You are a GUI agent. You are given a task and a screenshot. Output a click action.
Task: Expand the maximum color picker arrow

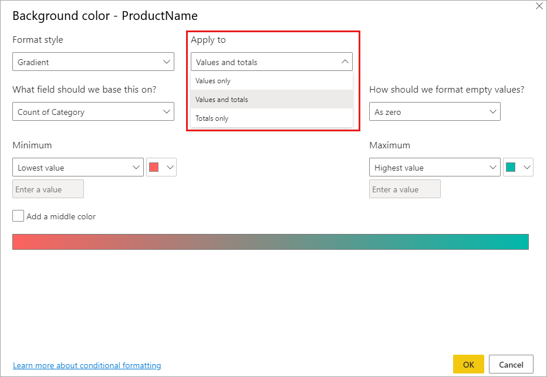tap(527, 167)
